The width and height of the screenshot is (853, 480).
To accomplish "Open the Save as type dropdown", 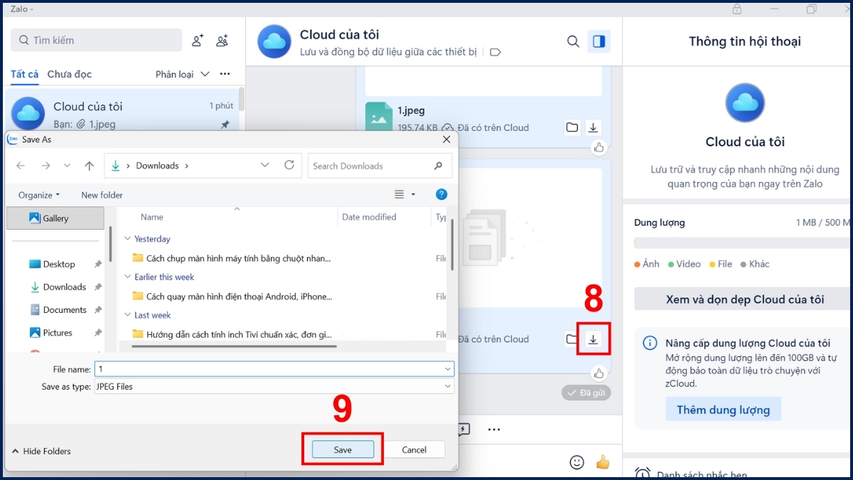I will (448, 385).
